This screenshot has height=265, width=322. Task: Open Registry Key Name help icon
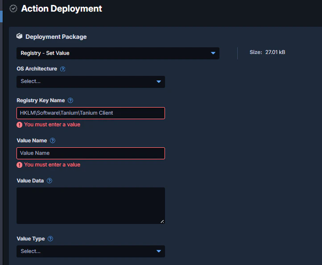click(x=70, y=100)
